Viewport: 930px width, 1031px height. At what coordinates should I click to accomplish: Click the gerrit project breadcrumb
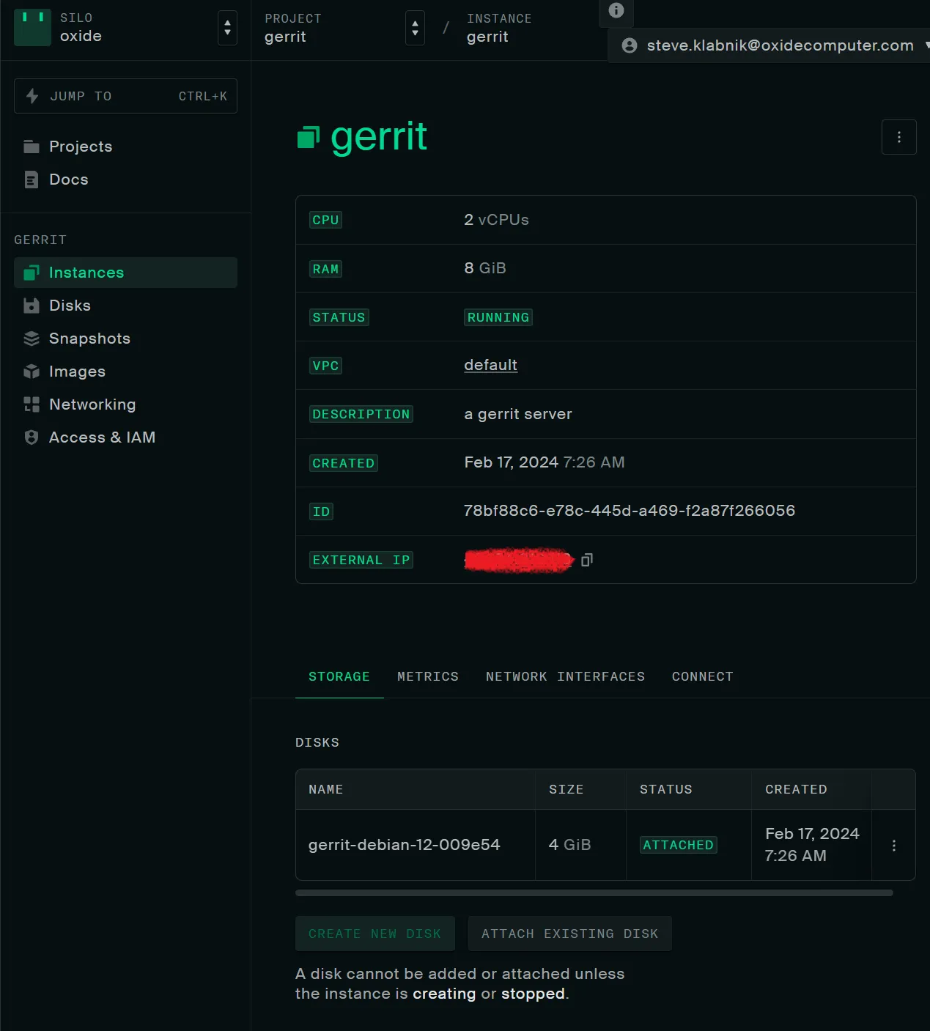pyautogui.click(x=286, y=37)
